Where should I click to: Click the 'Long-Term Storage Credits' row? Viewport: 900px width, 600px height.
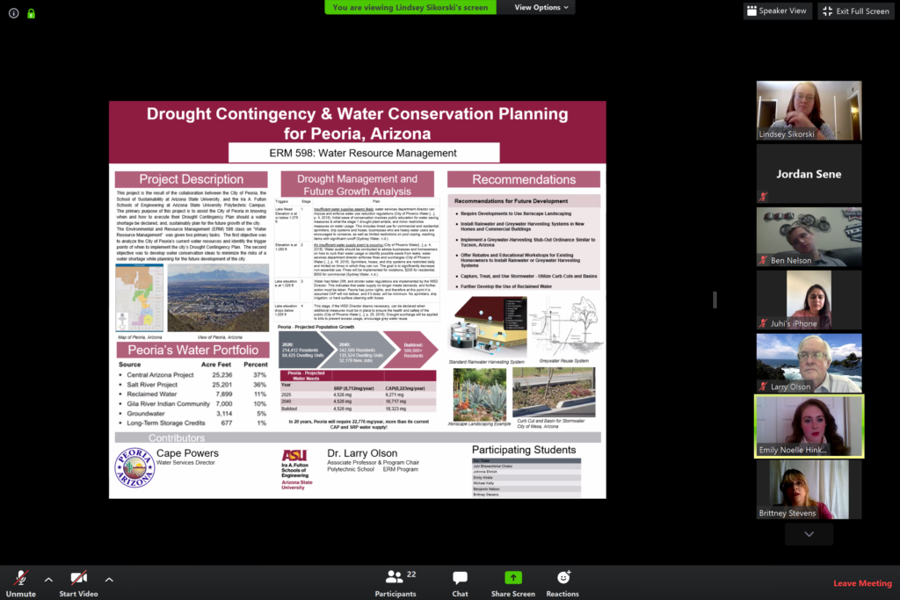192,423
